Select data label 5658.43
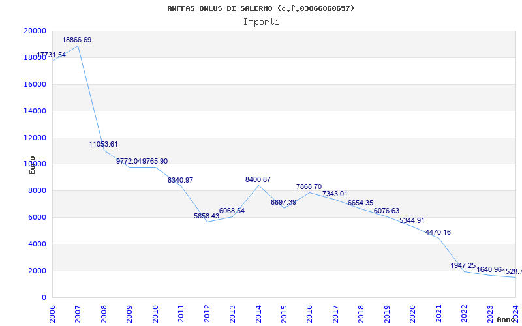 (x=206, y=216)
